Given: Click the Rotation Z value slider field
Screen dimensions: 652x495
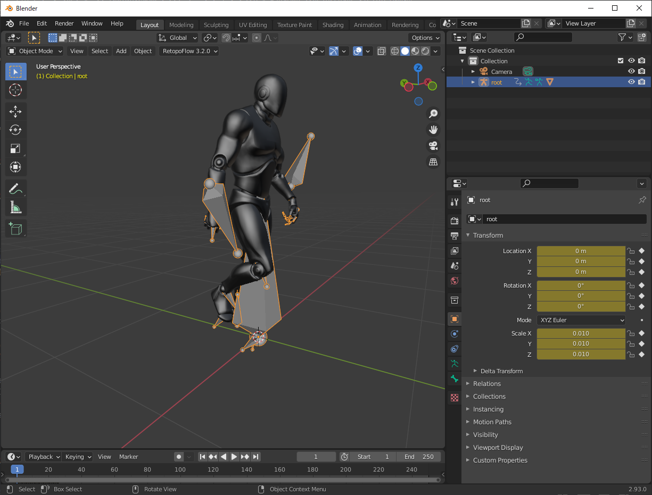Looking at the screenshot, I should [581, 307].
